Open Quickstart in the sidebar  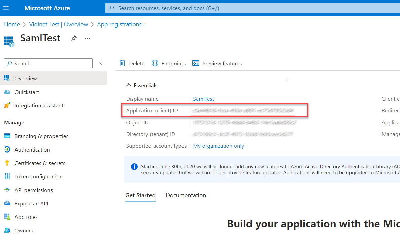pyautogui.click(x=27, y=92)
